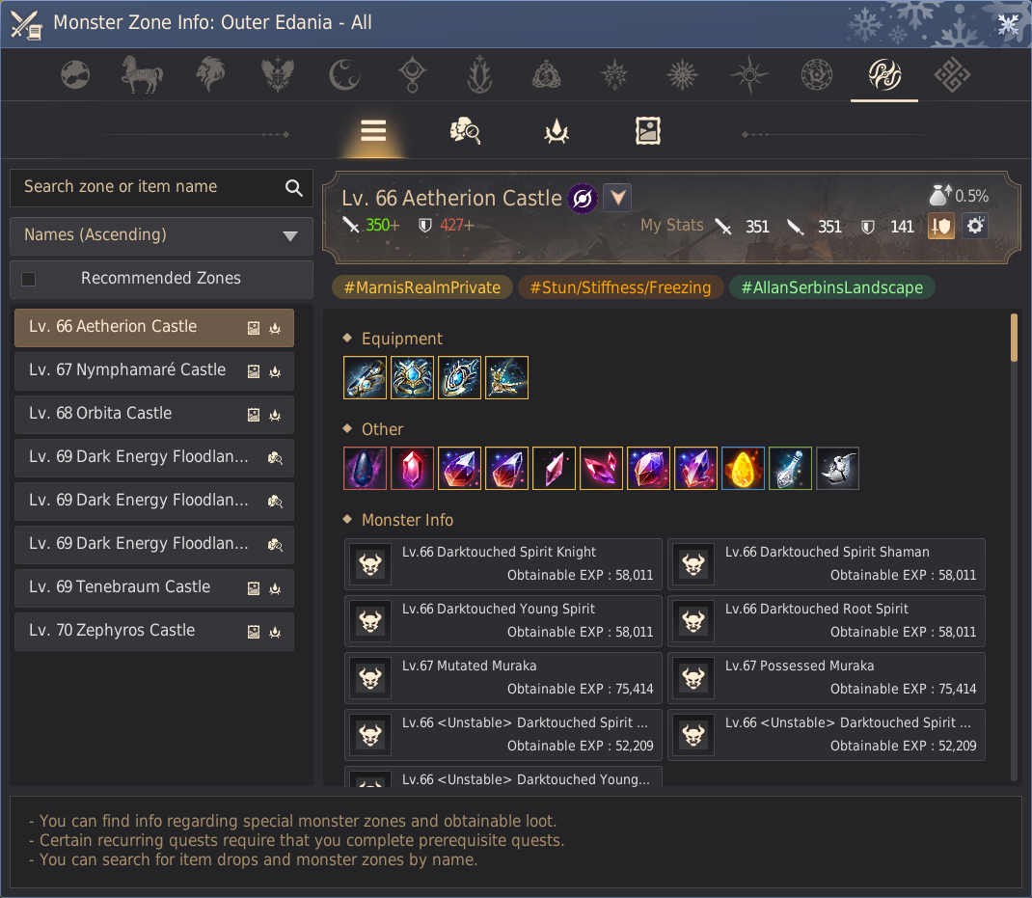1032x898 pixels.
Task: Select the lion head region icon
Action: (210, 74)
